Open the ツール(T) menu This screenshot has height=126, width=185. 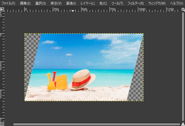117,3
